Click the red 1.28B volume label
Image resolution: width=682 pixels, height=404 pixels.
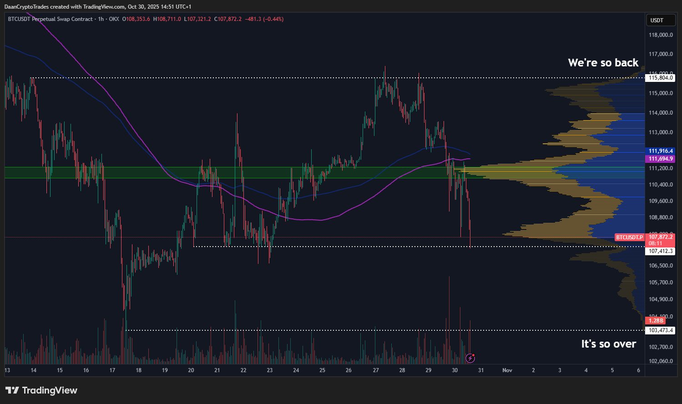656,321
